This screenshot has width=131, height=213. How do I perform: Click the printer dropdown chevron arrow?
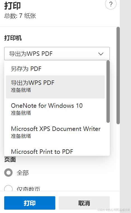101,54
